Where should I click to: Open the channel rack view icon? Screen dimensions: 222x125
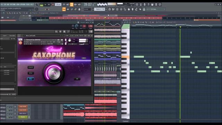[x=117, y=9]
